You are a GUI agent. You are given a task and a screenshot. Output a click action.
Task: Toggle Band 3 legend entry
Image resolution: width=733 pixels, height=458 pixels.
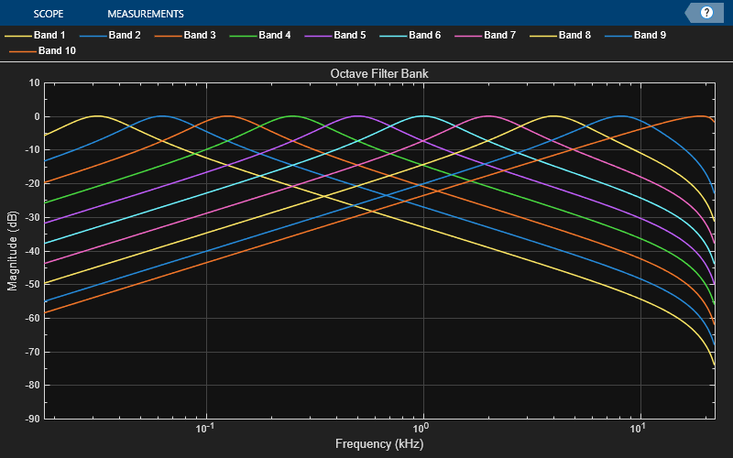click(x=199, y=36)
